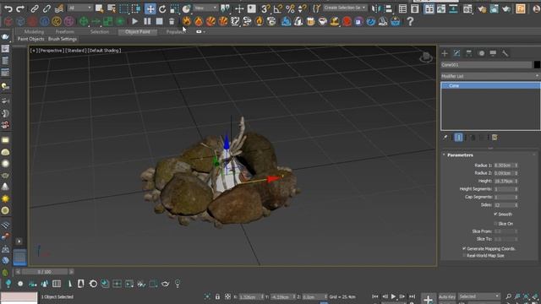Toggle the Smooth checkbox
Screen dimensions: 541x304
495,214
